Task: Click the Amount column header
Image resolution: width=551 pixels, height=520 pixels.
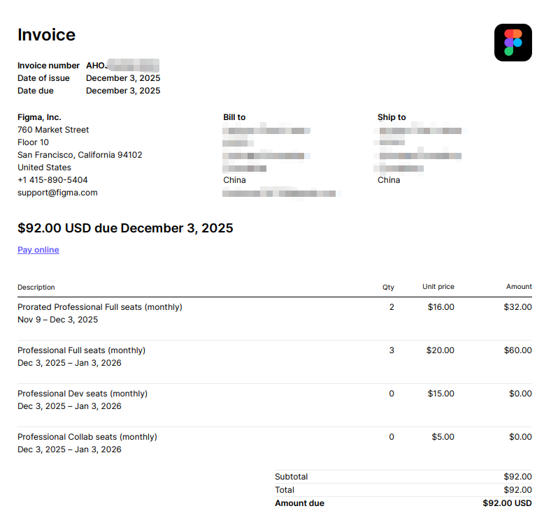Action: tap(519, 287)
